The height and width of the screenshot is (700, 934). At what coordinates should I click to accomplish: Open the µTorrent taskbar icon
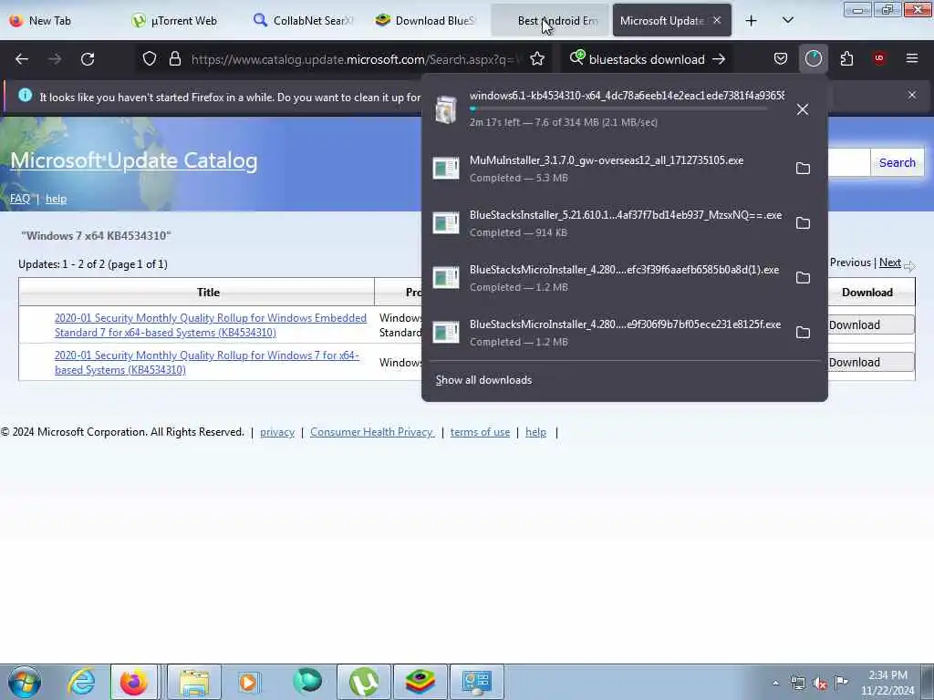click(364, 682)
